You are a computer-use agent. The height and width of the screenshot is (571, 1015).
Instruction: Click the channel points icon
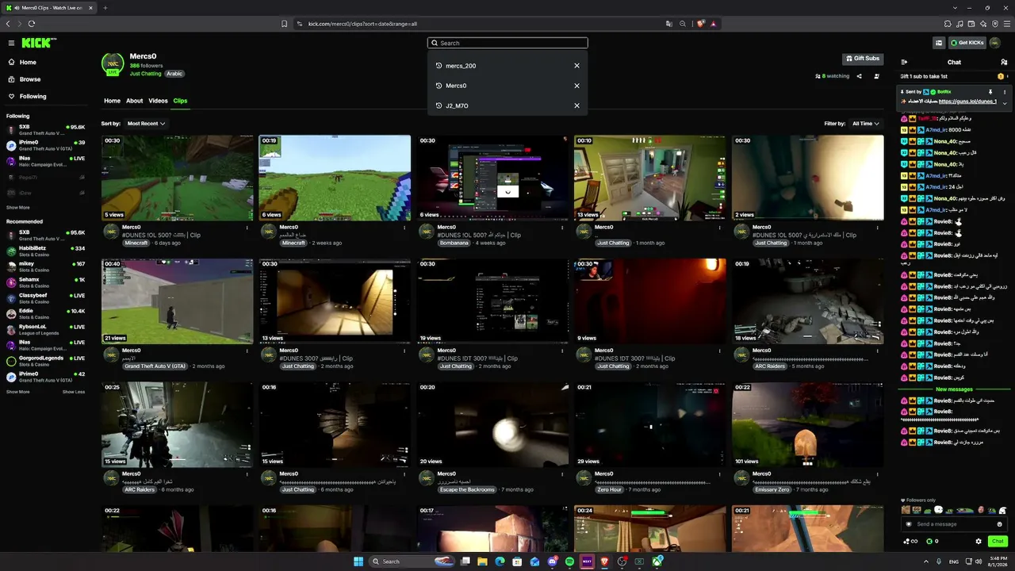(910, 541)
